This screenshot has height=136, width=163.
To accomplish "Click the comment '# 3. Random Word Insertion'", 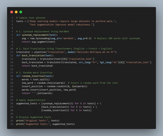I will click(x=34, y=73).
